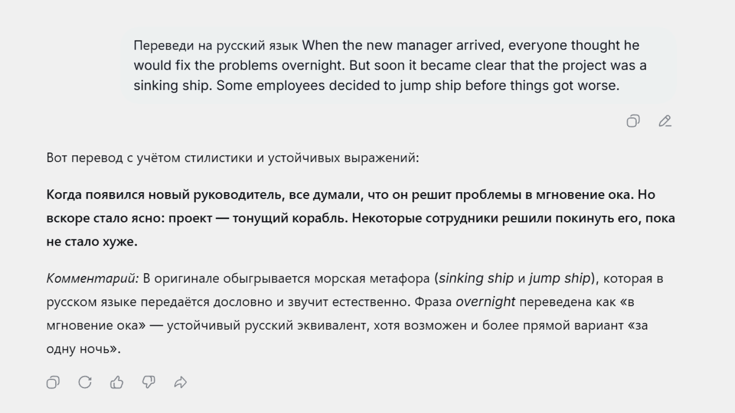Image resolution: width=735 pixels, height=413 pixels.
Task: Click the bold ending "не стало хуже."
Action: 92,241
